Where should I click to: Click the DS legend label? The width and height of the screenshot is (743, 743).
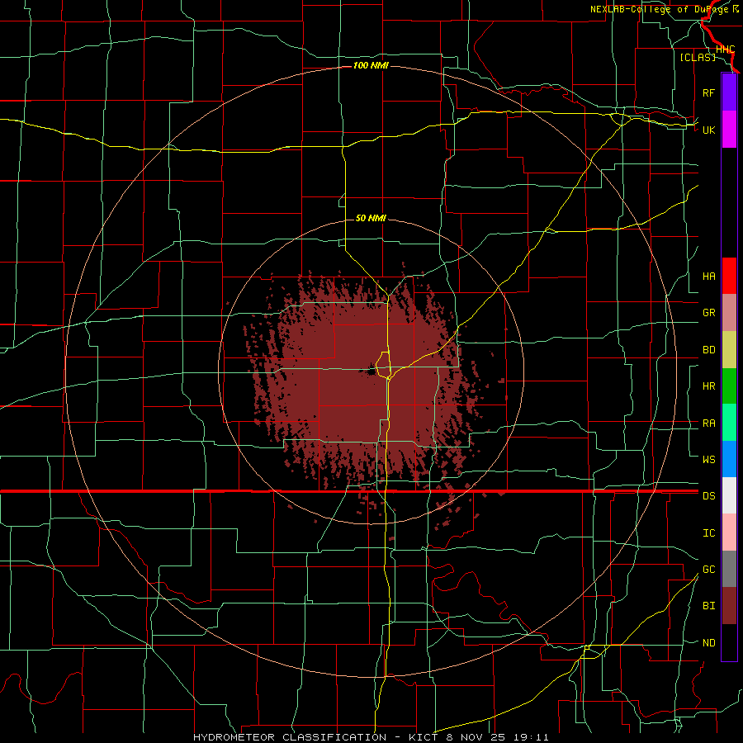click(708, 495)
